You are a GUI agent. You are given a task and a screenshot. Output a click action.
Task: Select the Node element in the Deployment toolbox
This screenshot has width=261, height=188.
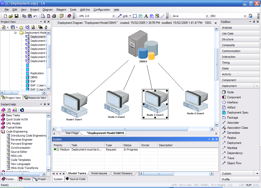click(x=230, y=92)
